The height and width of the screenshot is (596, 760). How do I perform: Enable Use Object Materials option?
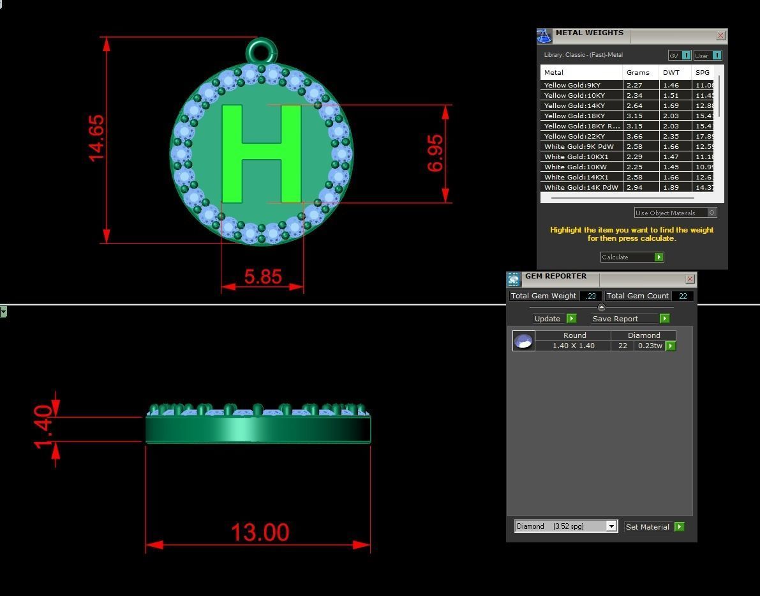point(675,213)
